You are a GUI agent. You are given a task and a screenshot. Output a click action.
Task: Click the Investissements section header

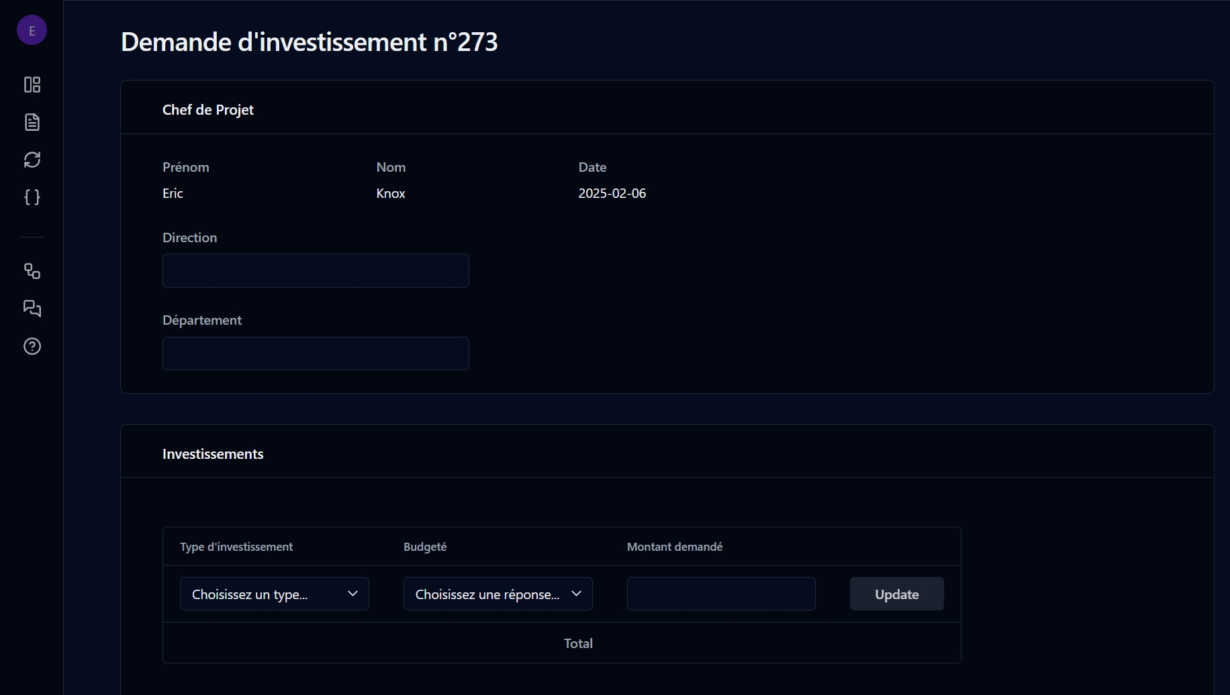[x=213, y=454]
